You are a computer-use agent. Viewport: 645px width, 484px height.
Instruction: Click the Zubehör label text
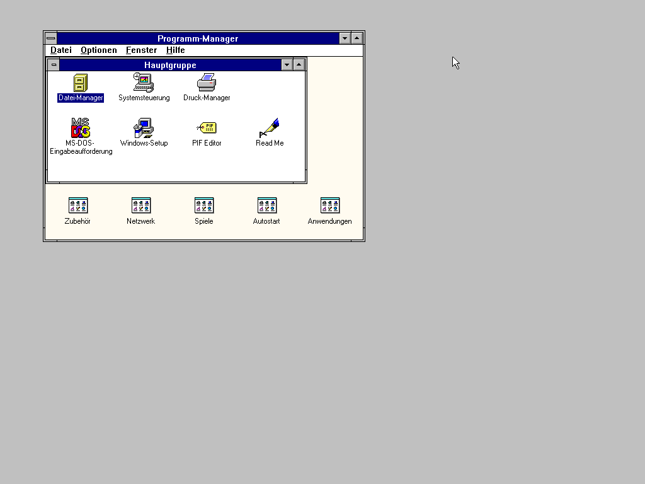[77, 221]
